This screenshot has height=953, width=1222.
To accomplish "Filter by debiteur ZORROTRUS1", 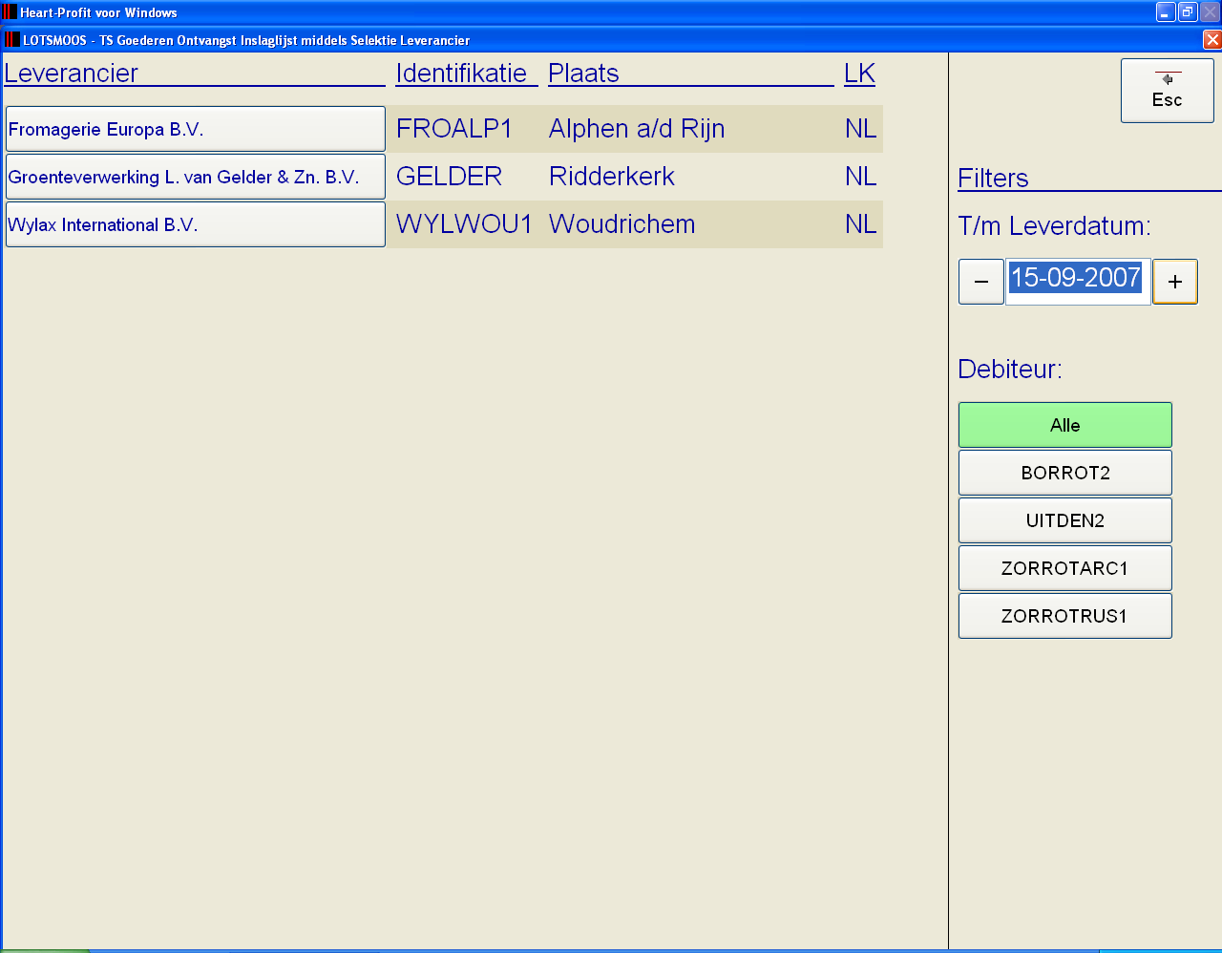I will [x=1064, y=616].
